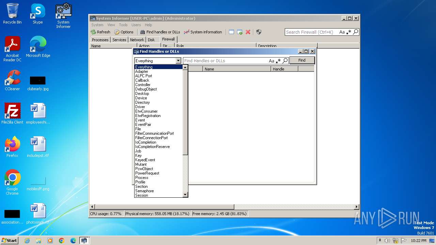Image resolution: width=436 pixels, height=245 pixels.
Task: Click magnifier icon in Find dialog search
Action: (x=285, y=61)
